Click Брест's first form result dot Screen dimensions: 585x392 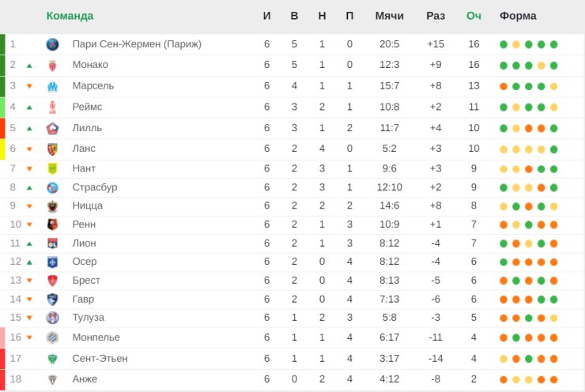(504, 281)
